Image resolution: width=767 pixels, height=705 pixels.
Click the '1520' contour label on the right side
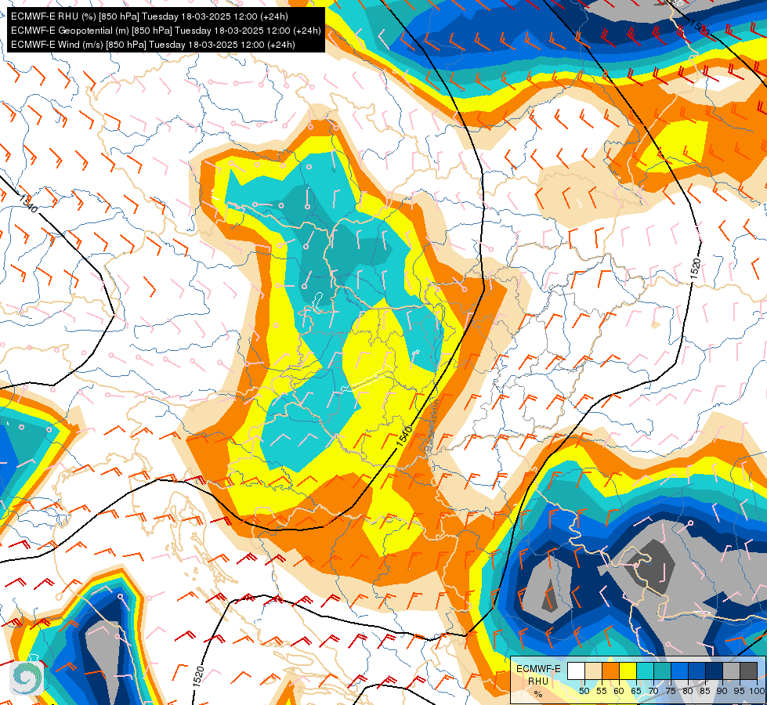[696, 269]
